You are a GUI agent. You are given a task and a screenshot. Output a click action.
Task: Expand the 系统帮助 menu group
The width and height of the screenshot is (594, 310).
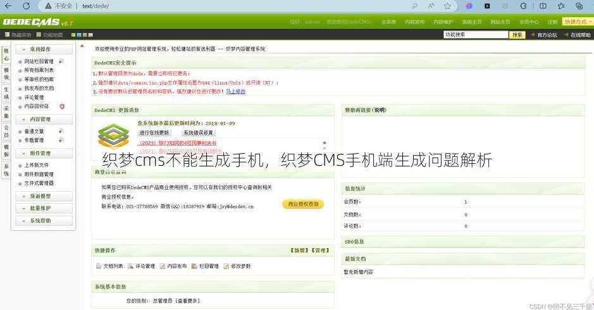click(x=44, y=220)
